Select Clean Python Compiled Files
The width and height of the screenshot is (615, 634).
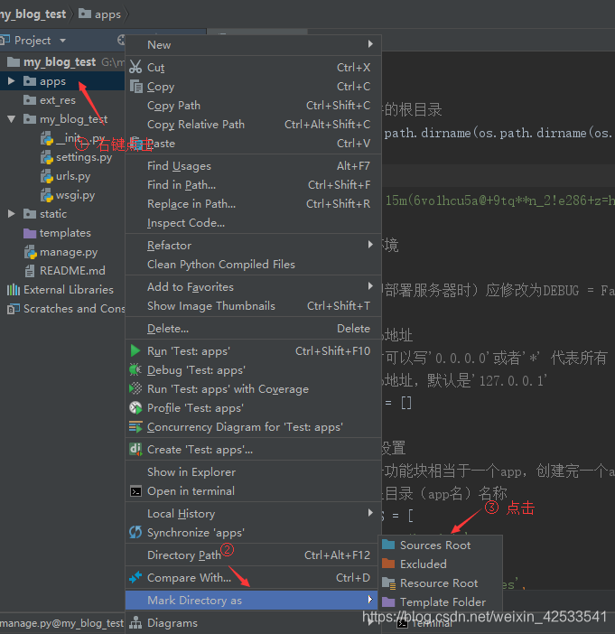click(253, 265)
